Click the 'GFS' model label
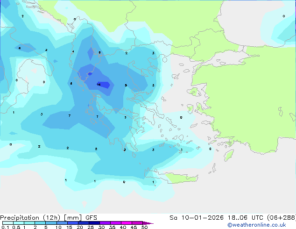The height and width of the screenshot is (229, 296). coord(91,218)
